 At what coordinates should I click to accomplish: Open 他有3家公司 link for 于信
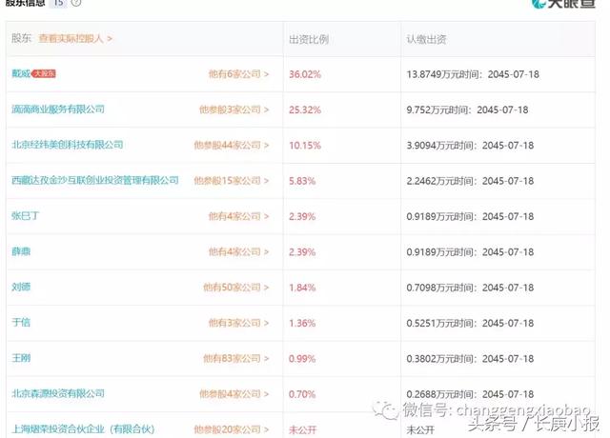[238, 323]
